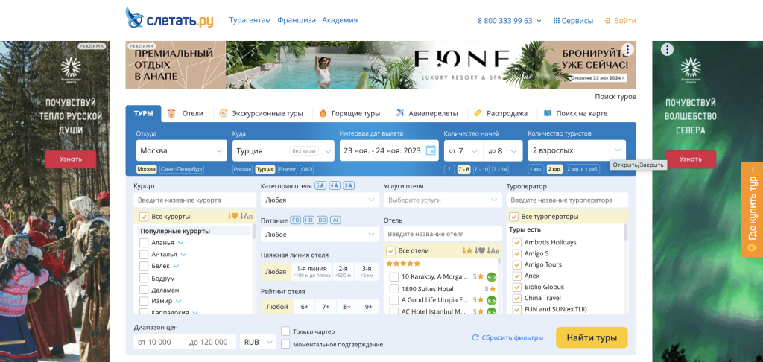
Task: Select hotel rating 8+ option
Action: click(x=347, y=307)
